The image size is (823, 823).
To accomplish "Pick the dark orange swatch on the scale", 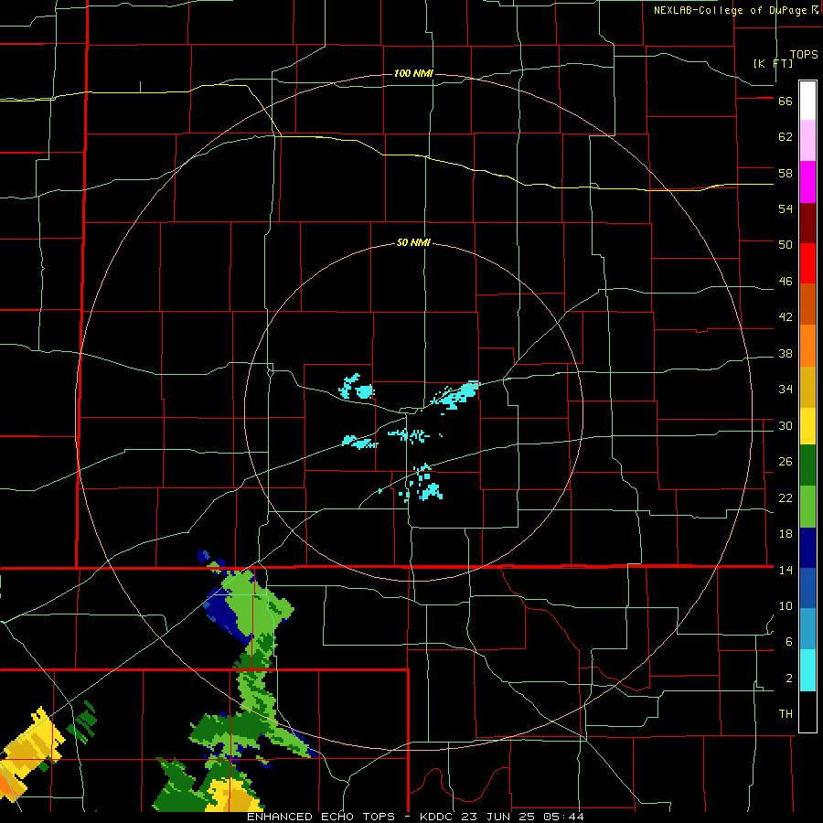I will (x=807, y=304).
